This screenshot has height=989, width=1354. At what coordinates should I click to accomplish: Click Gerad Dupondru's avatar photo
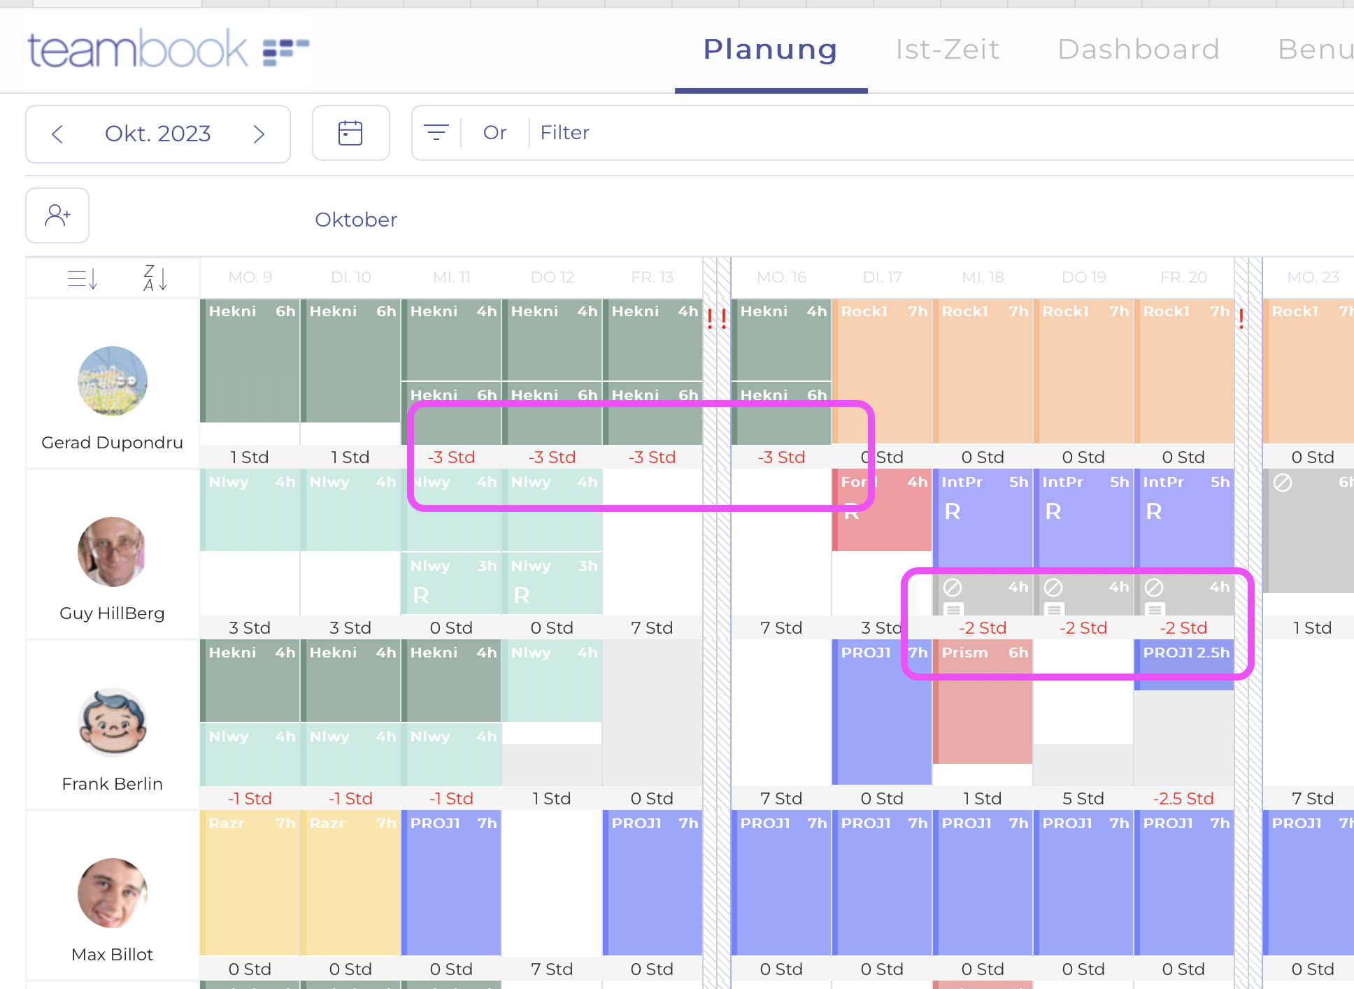[x=112, y=382]
